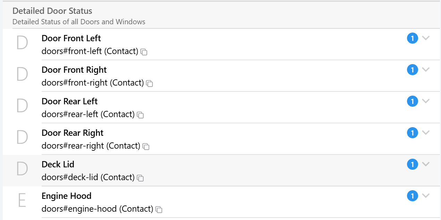This screenshot has height=220, width=441.
Task: Expand the Door Rear Right row chevron
Action: click(x=426, y=133)
